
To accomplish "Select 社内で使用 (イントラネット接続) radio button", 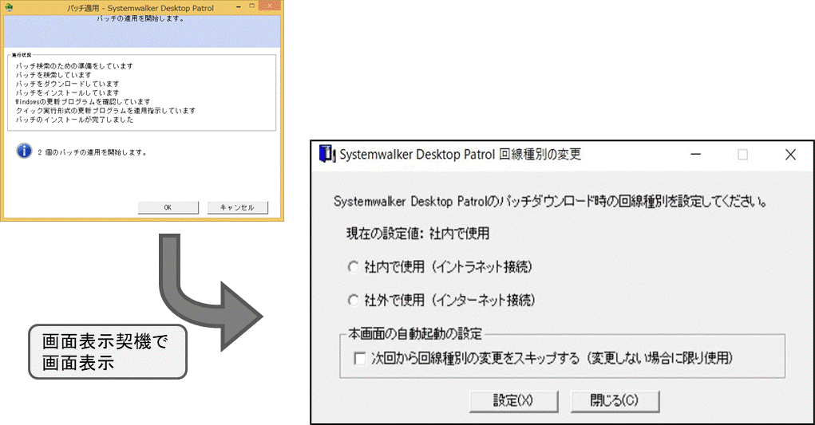I will [x=354, y=267].
